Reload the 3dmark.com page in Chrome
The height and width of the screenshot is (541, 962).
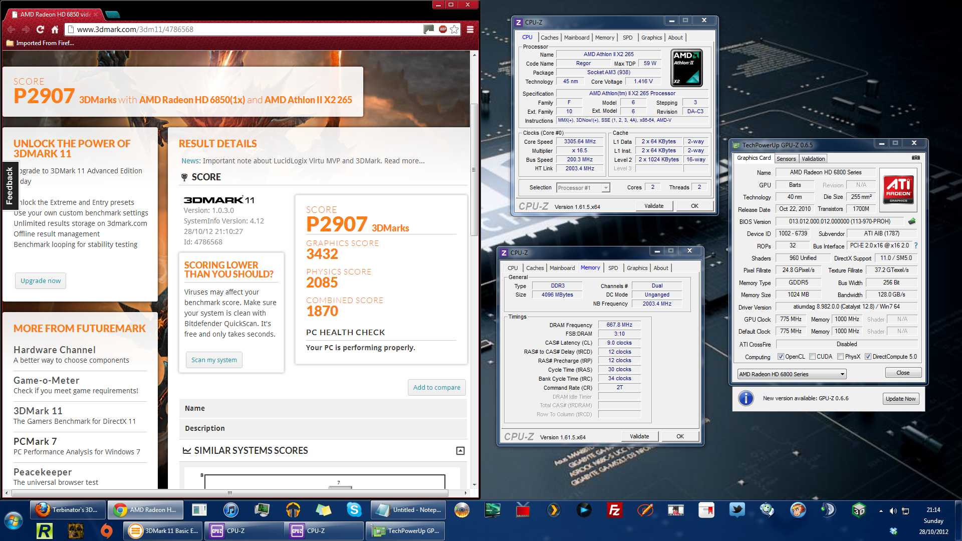click(x=41, y=30)
